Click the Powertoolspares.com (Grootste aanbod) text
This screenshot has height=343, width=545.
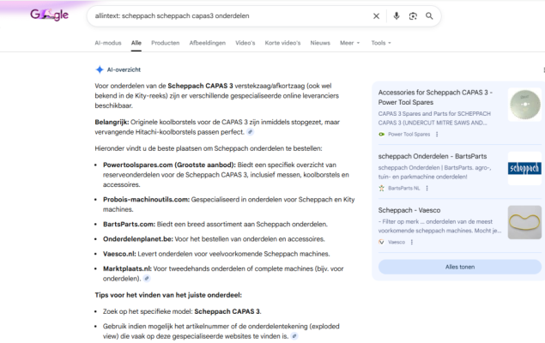tap(169, 165)
